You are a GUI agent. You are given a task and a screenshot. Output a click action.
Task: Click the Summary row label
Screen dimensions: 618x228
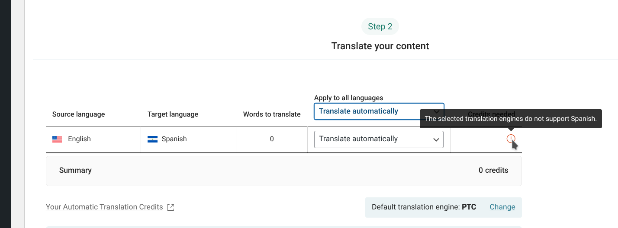[75, 170]
